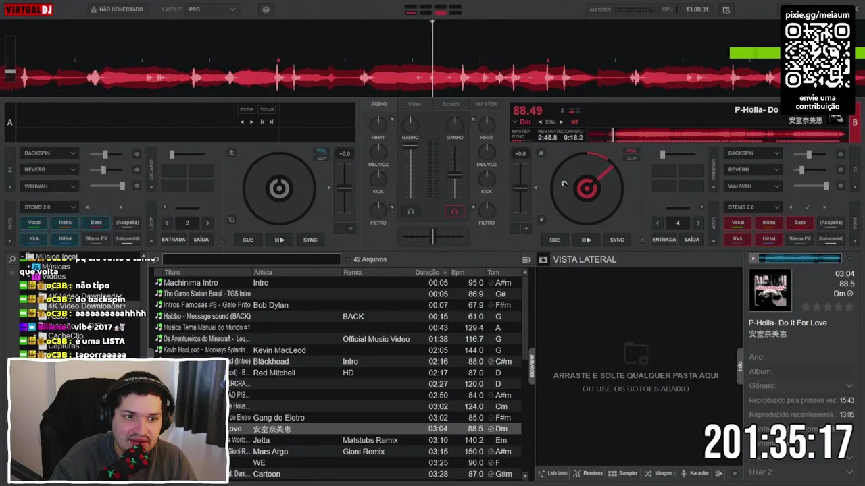
Task: Adjust the crossfader slider
Action: pyautogui.click(x=432, y=236)
